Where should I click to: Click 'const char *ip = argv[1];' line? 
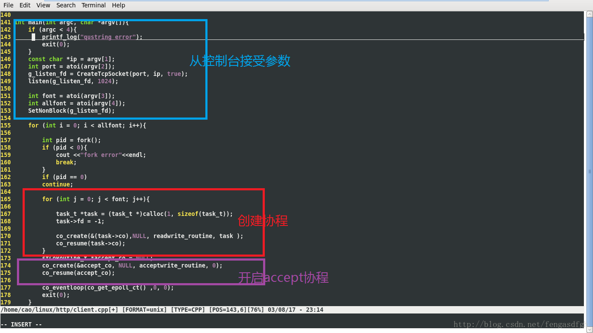coord(72,59)
